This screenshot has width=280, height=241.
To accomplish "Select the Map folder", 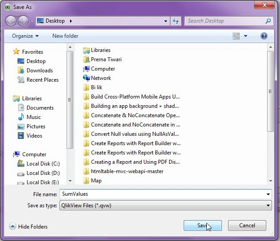I will point(92,181).
